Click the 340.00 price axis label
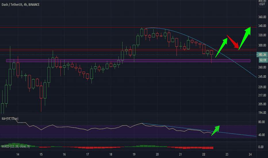Viewport: 268px width, 158px height. pyautogui.click(x=262, y=26)
